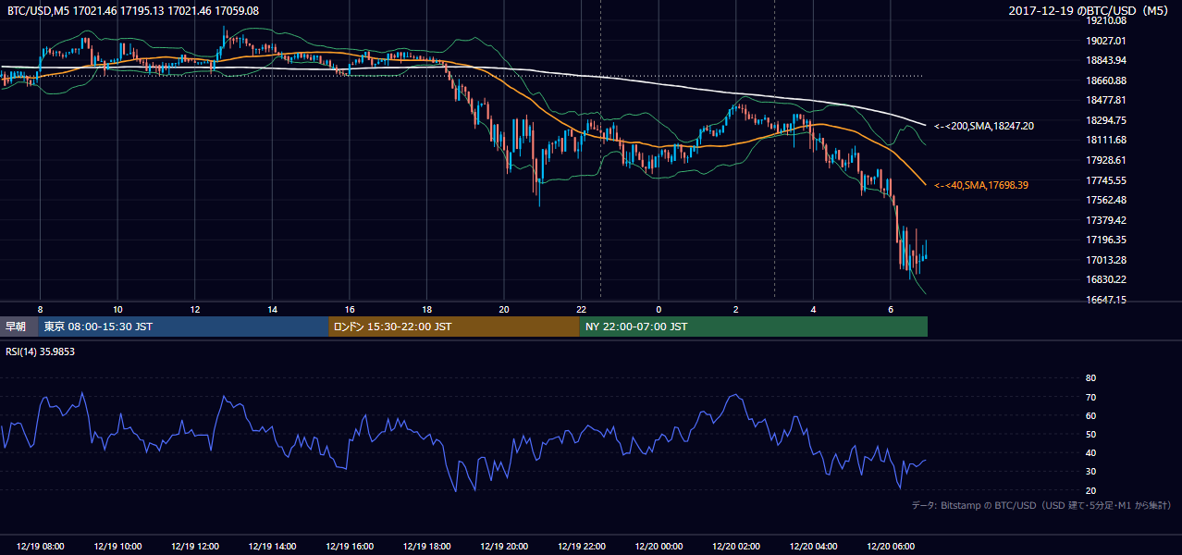Click price axis label 17013.28
The image size is (1182, 555).
pyautogui.click(x=1106, y=260)
